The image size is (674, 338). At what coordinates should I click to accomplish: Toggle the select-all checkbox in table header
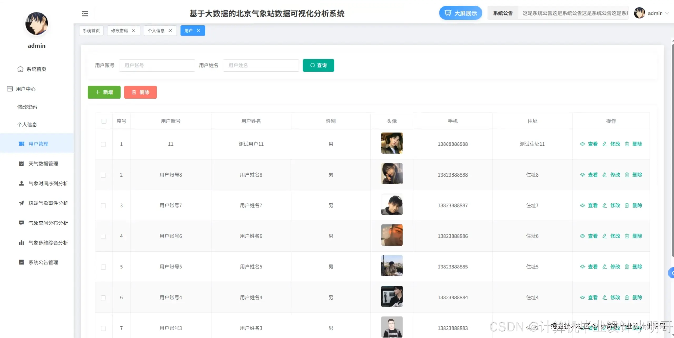click(104, 121)
